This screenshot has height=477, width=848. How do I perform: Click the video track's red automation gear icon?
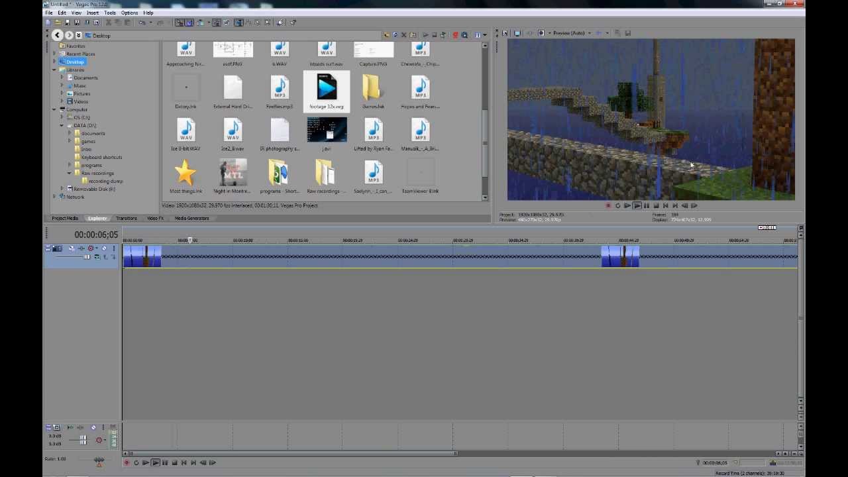91,248
